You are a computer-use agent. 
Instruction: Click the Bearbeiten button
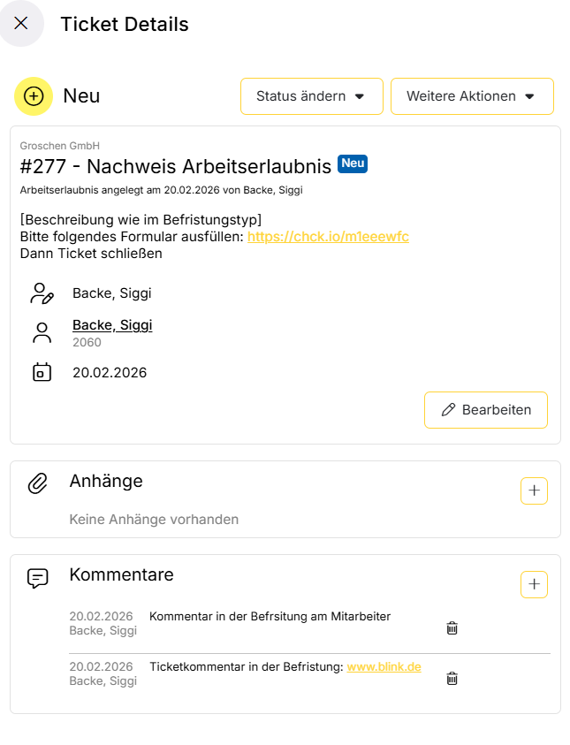pyautogui.click(x=485, y=410)
